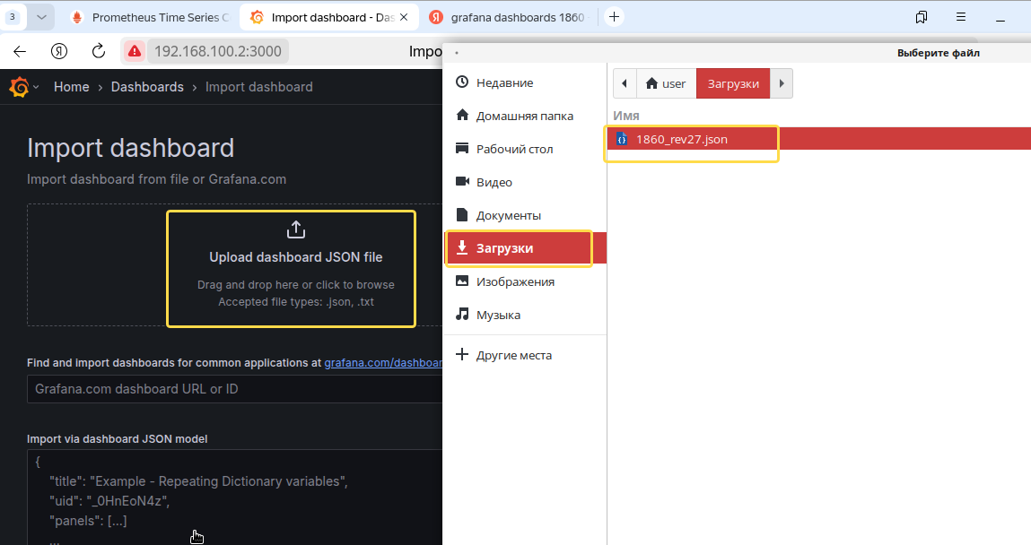Open the Документы folder in sidebar

coord(525,215)
